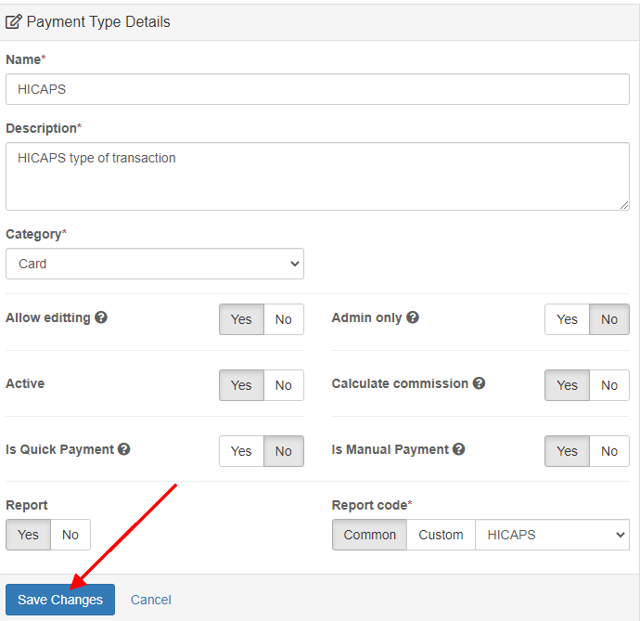Set Admin only to Yes

(x=567, y=319)
